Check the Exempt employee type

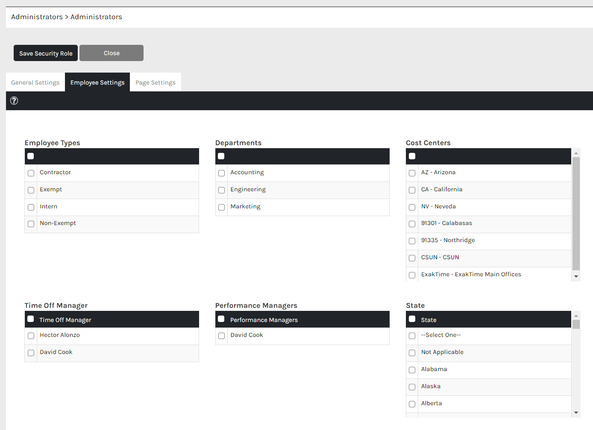coord(31,190)
